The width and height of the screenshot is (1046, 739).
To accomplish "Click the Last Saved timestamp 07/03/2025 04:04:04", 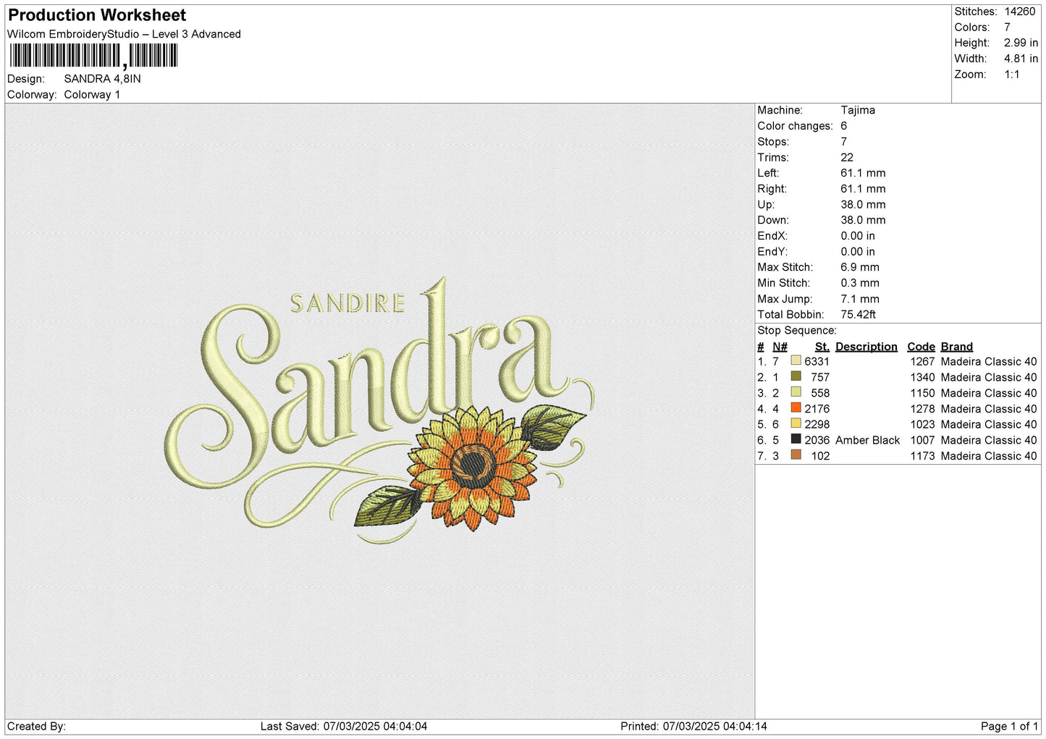I will point(375,726).
